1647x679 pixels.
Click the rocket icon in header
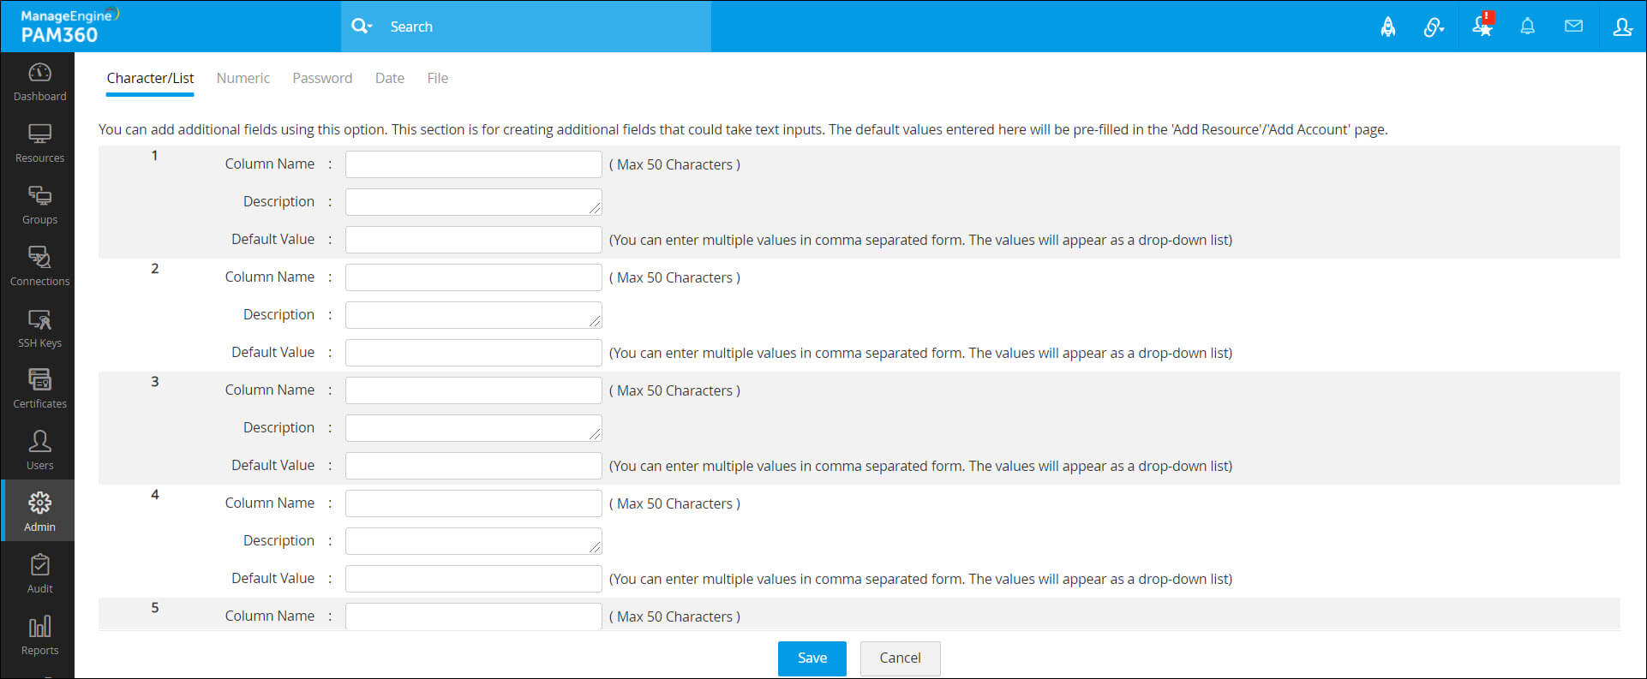tap(1387, 27)
